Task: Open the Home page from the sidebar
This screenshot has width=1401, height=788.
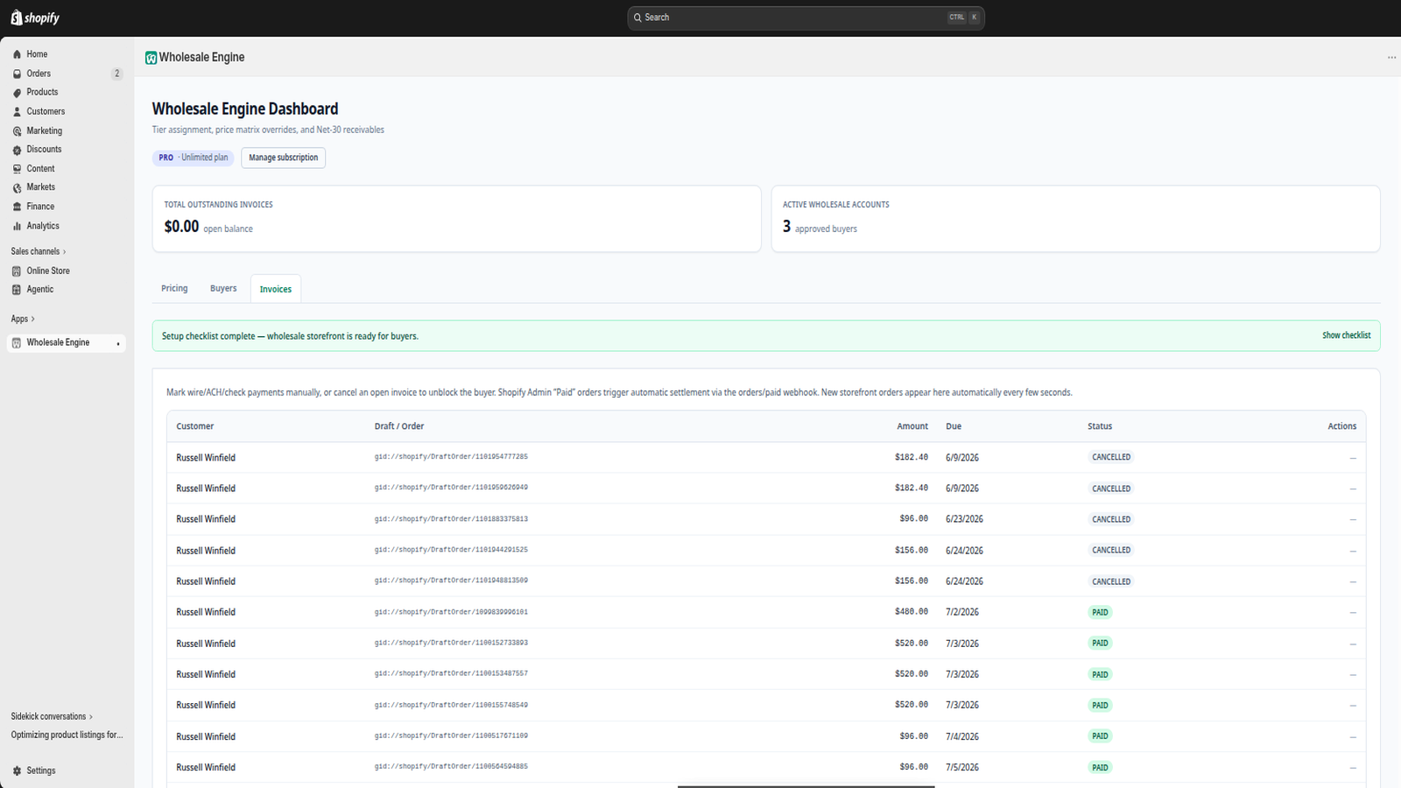Action: pyautogui.click(x=37, y=54)
